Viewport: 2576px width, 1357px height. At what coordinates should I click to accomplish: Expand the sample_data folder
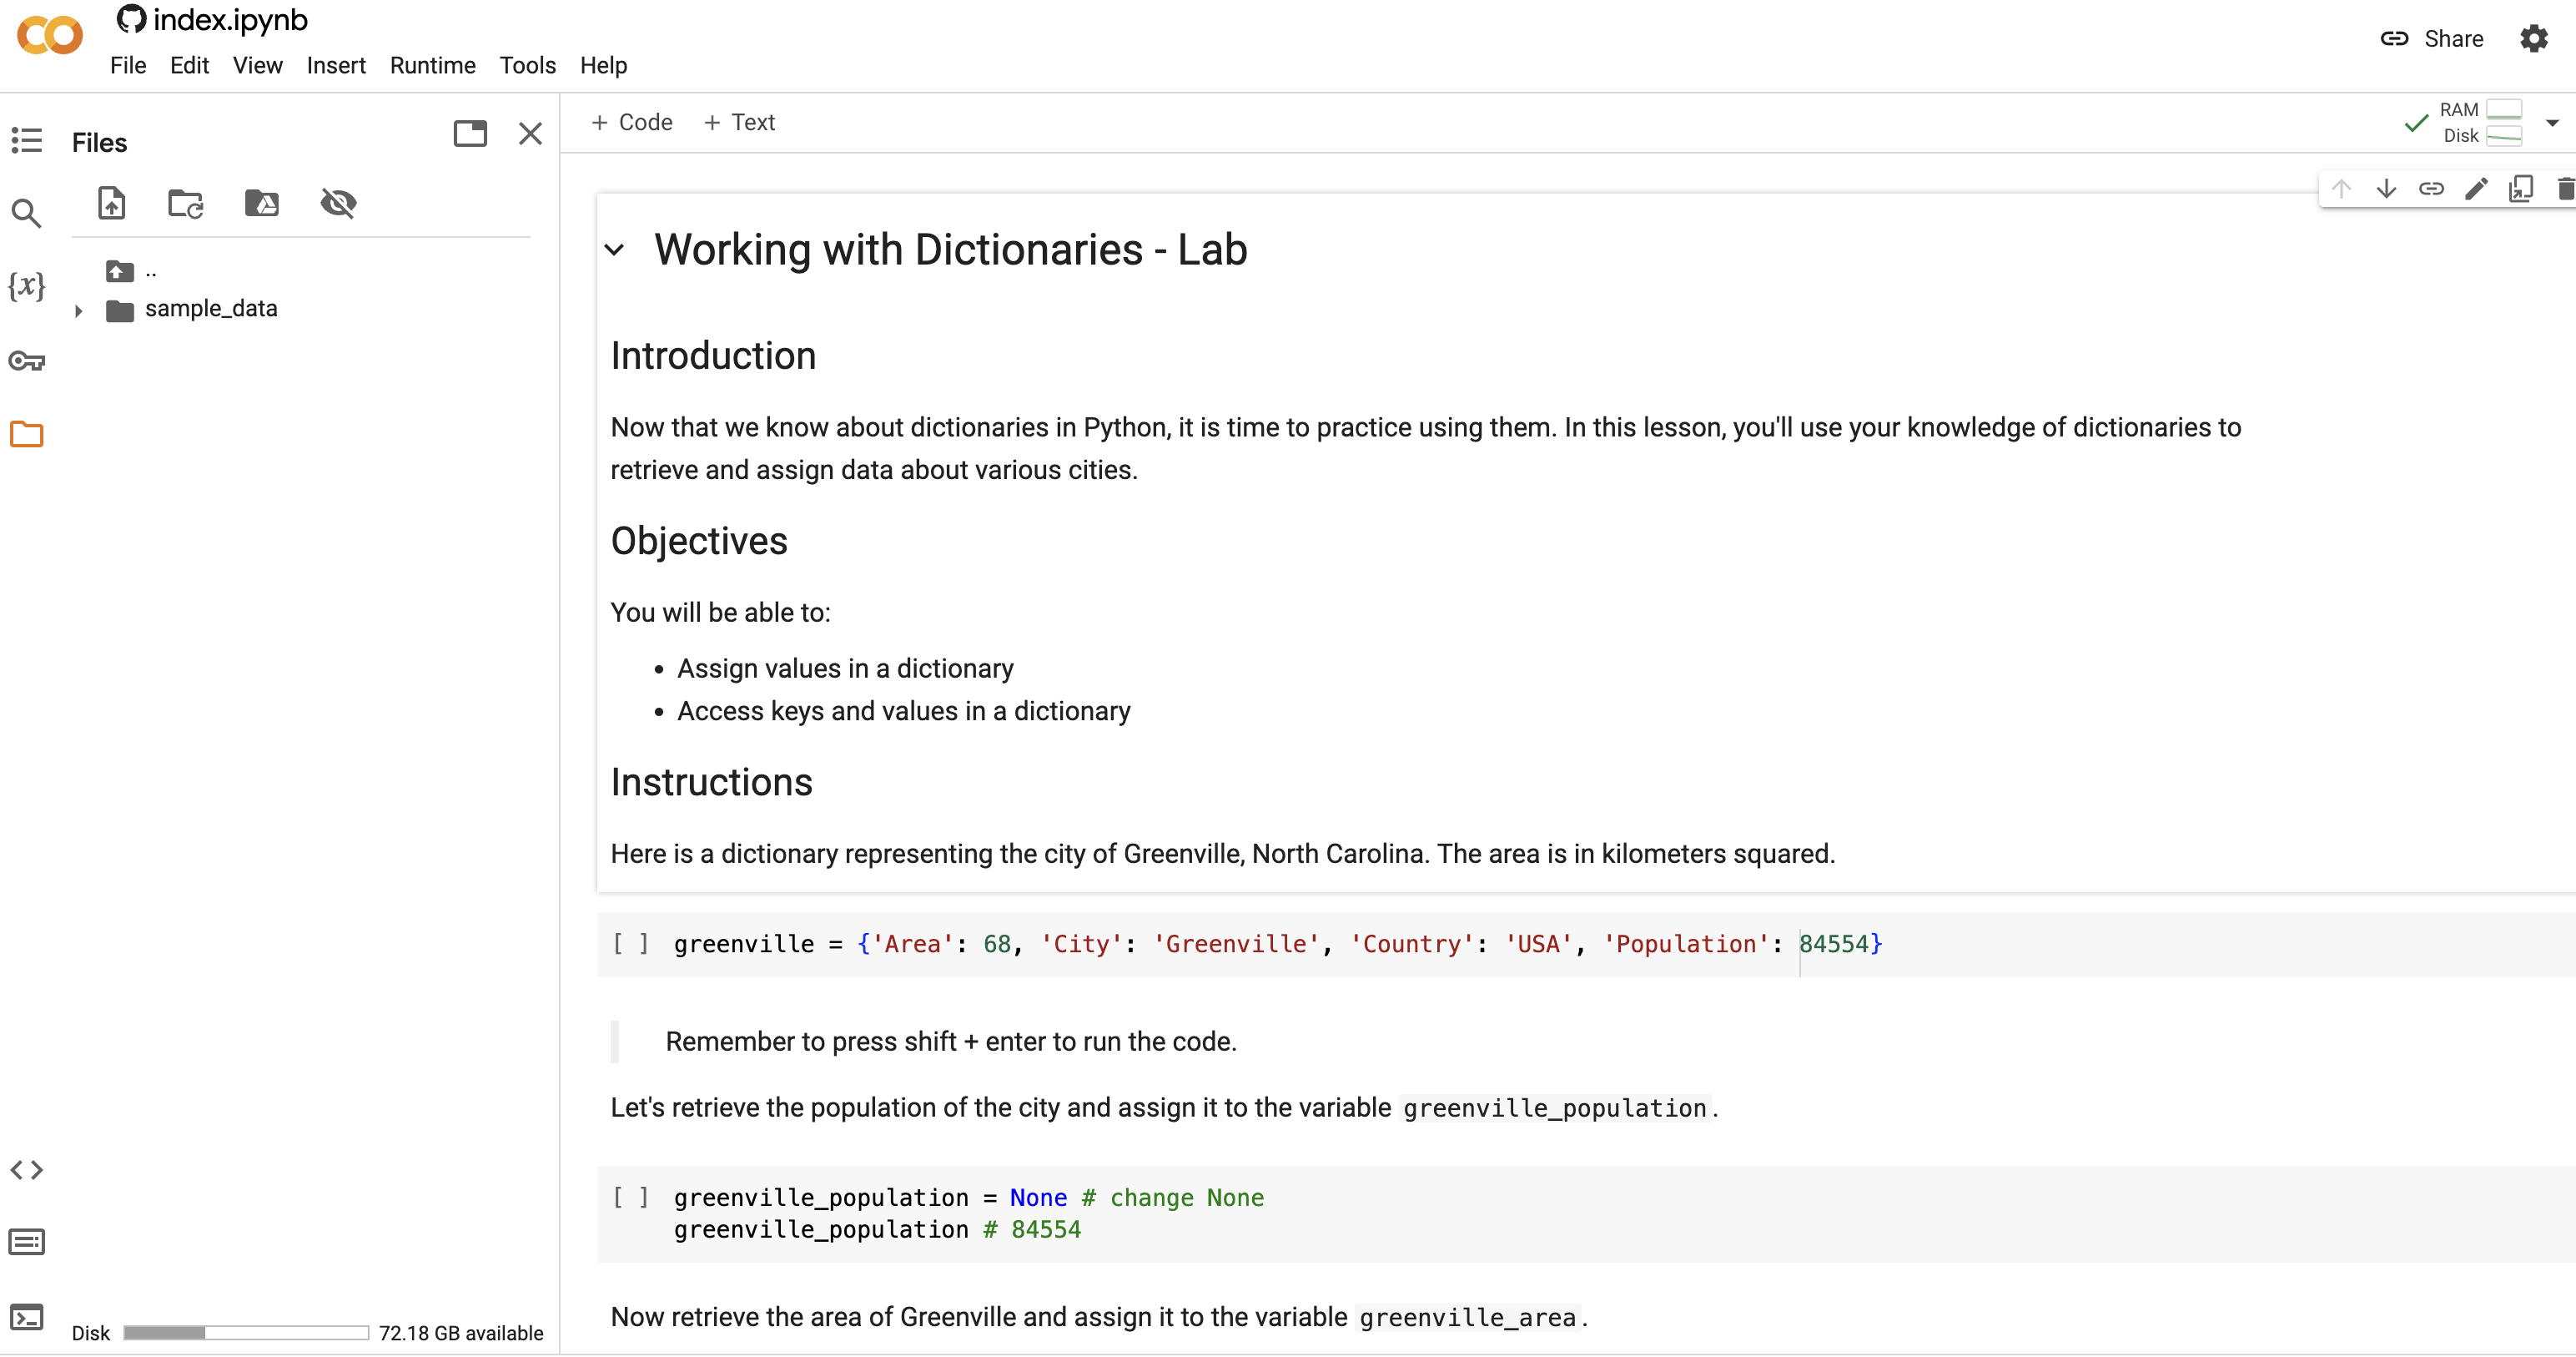[x=79, y=311]
